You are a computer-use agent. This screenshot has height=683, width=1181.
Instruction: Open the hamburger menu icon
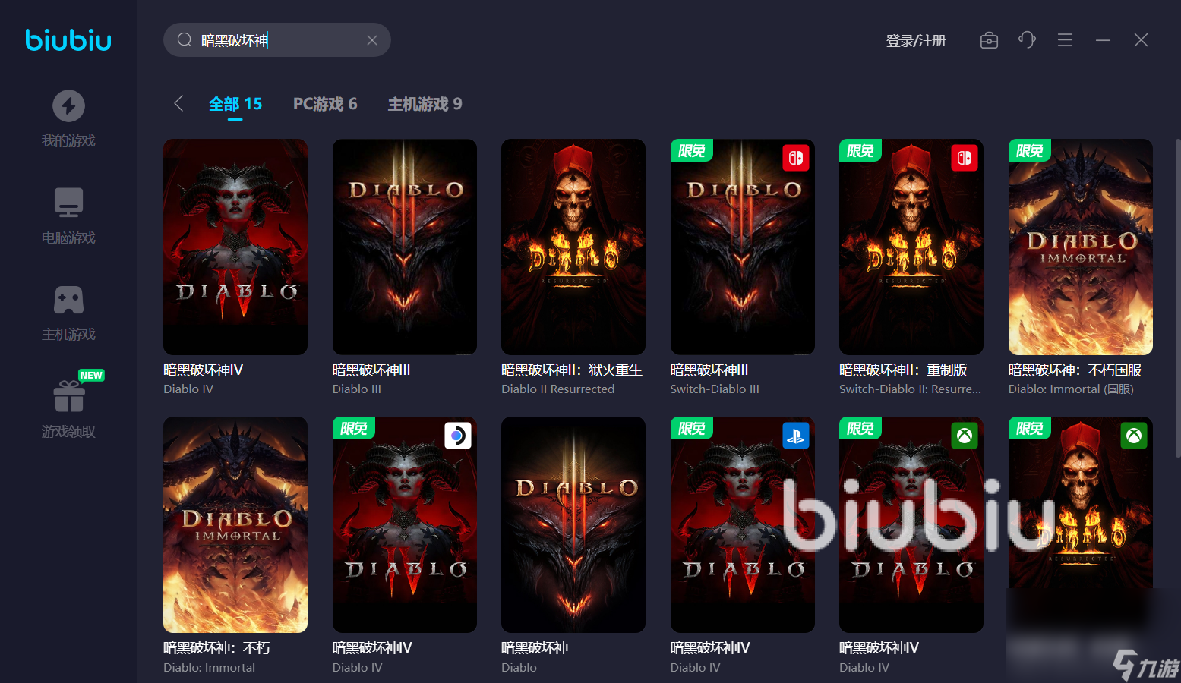1065,40
